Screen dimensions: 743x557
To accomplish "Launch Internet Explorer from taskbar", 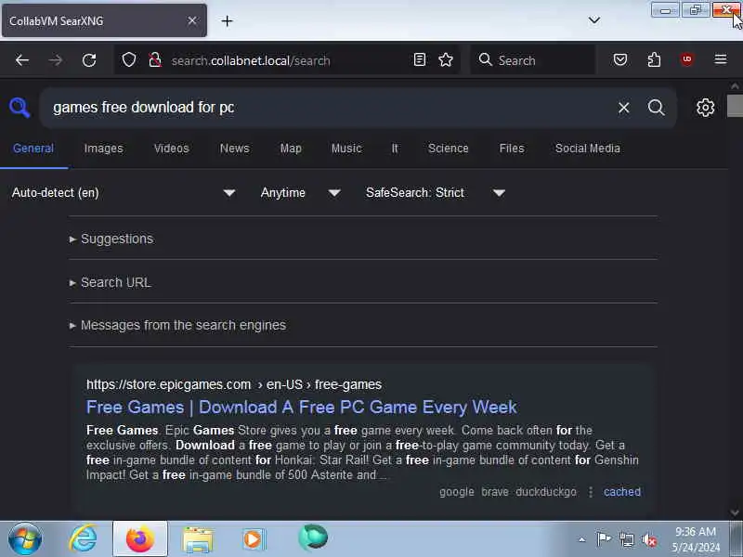I will pos(83,539).
